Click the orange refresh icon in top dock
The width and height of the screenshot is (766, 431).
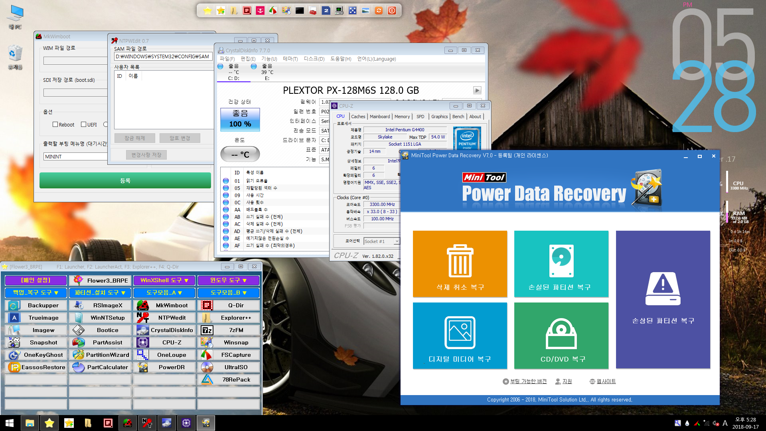pyautogui.click(x=379, y=11)
